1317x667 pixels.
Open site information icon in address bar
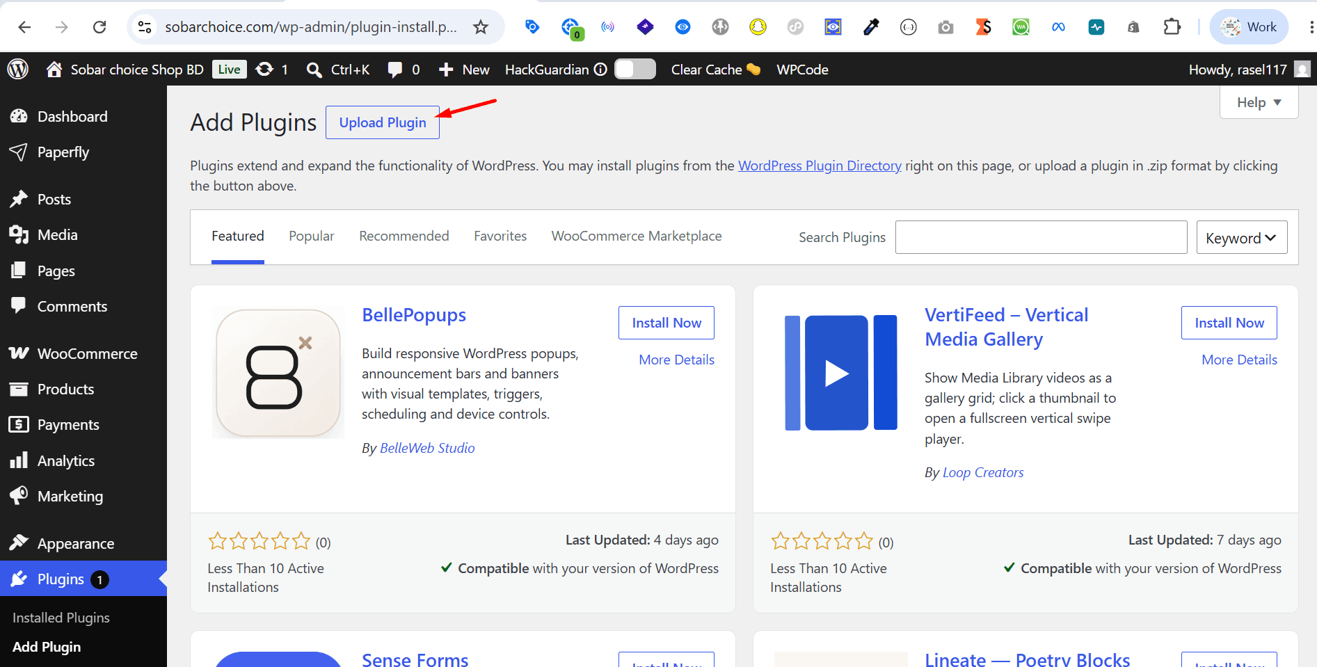145,27
